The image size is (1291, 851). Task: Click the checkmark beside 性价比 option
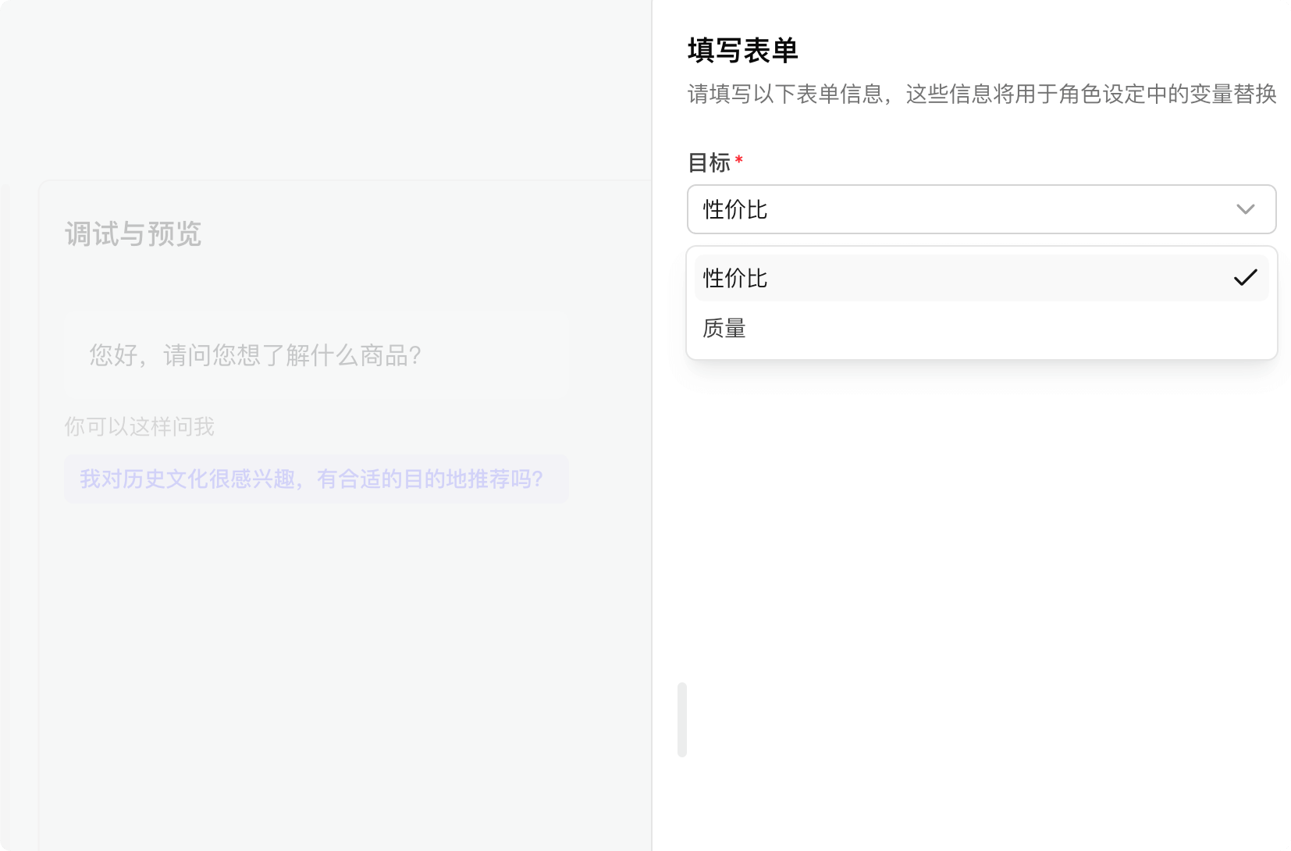[x=1247, y=277]
